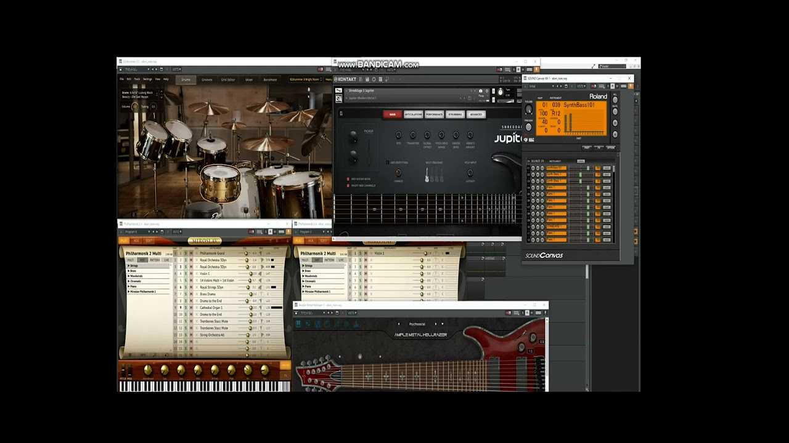Turn the Sound Canvas VOLUME knob
789x443 pixels.
pos(528,110)
